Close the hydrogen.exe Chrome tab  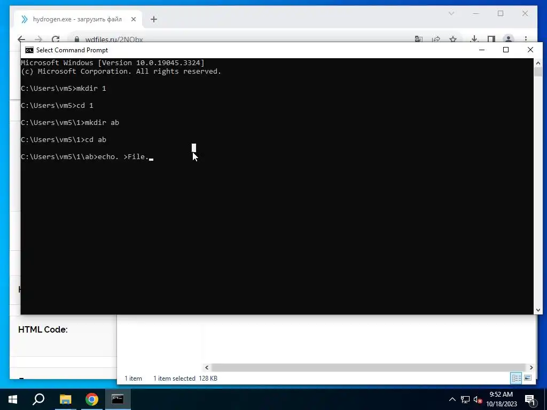(133, 19)
